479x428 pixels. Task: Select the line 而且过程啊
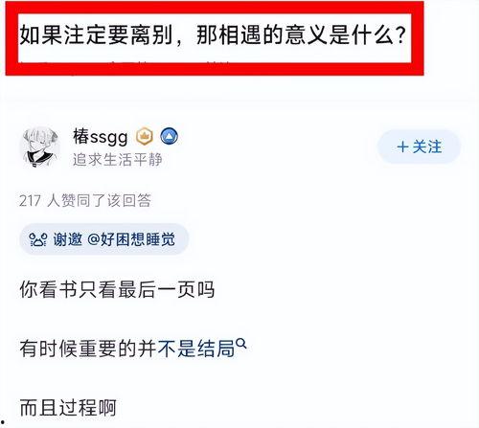click(x=68, y=408)
